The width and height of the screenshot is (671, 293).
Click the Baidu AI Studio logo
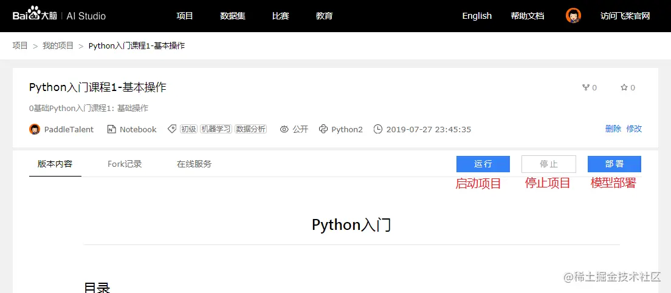[x=59, y=15]
